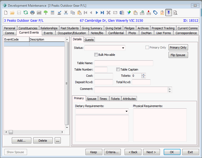Open the Word document icon
Screen dimensions: 202x158
pyautogui.click(x=122, y=13)
